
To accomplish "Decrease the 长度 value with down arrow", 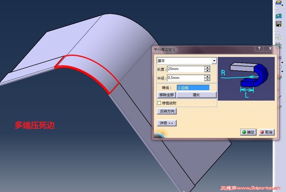I will (x=207, y=71).
